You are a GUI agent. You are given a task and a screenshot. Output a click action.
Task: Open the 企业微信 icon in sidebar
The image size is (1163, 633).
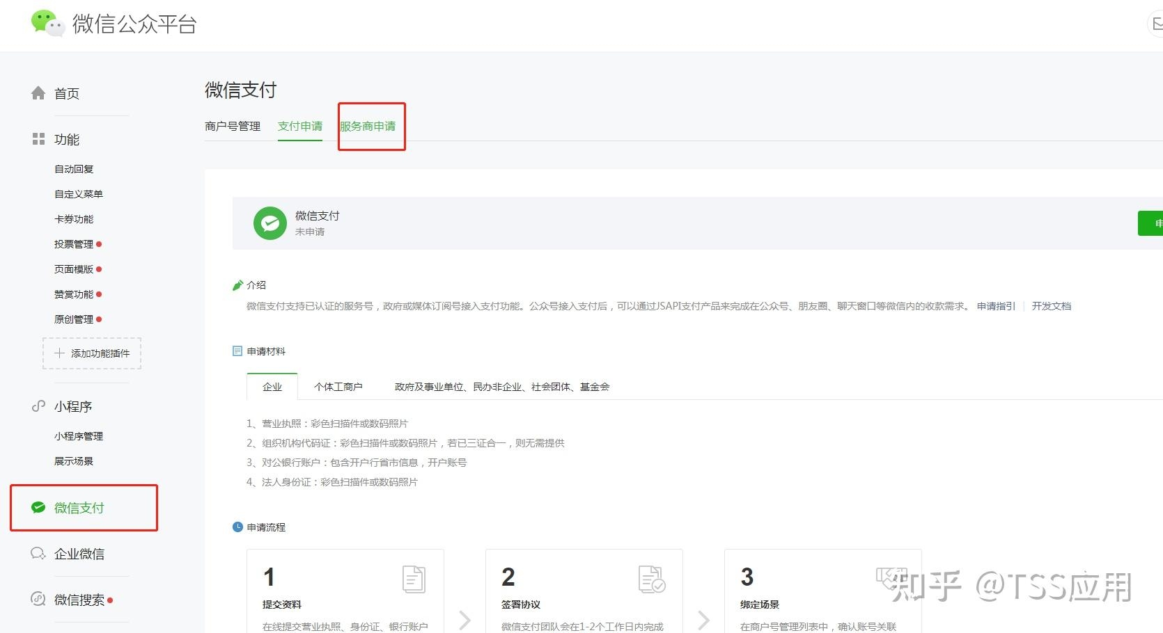[x=38, y=553]
